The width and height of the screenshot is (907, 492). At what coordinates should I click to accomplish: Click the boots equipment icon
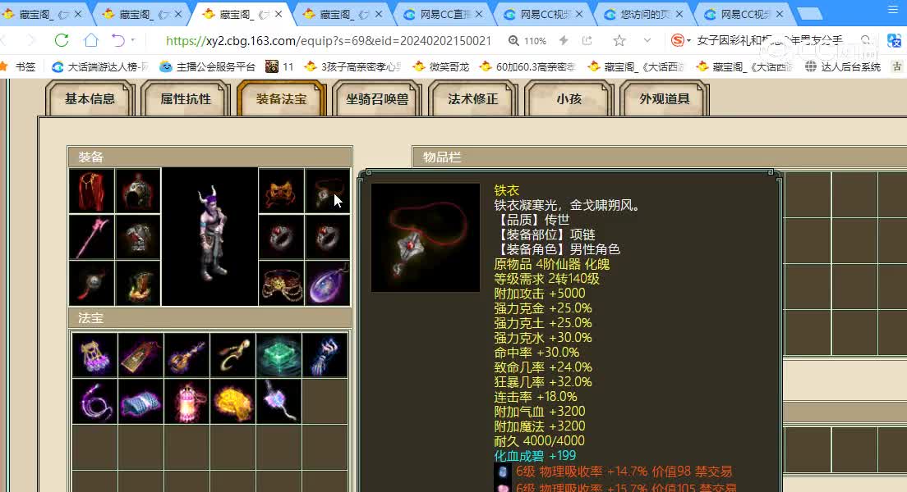[138, 284]
